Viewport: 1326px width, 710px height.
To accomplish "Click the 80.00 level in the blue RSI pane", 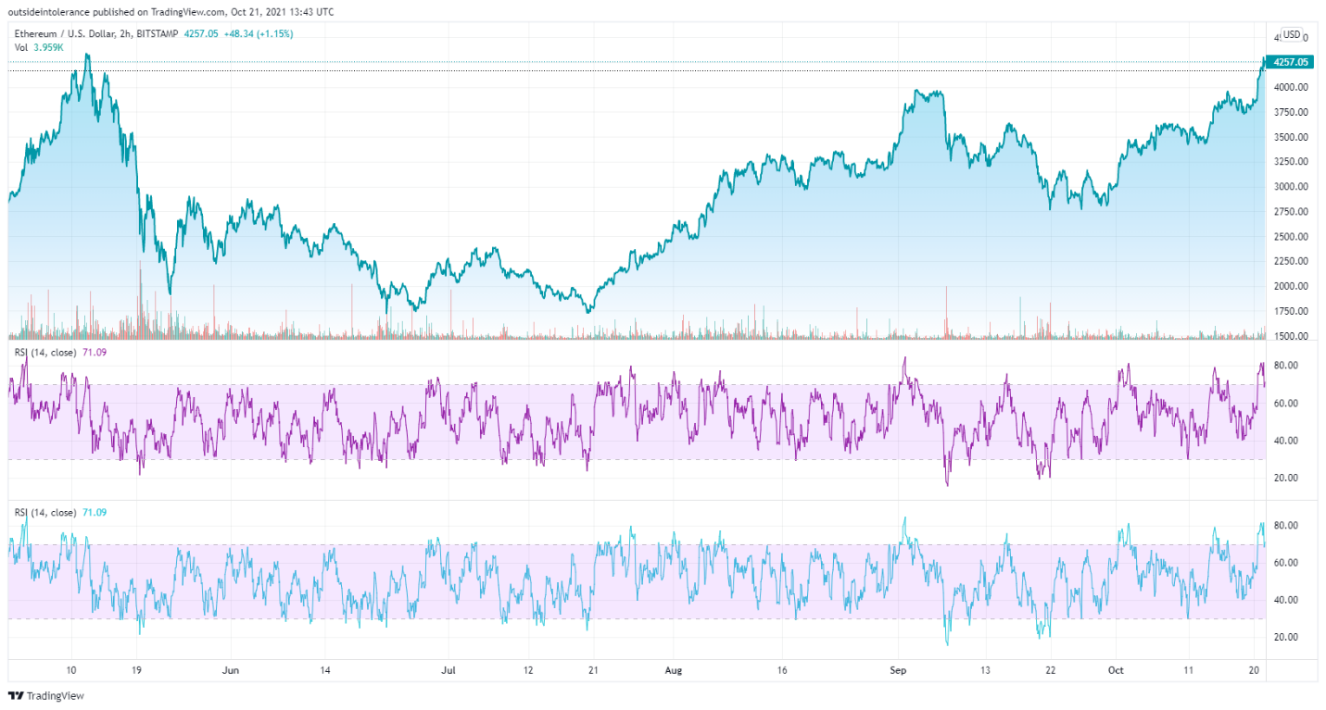I will pyautogui.click(x=1285, y=525).
